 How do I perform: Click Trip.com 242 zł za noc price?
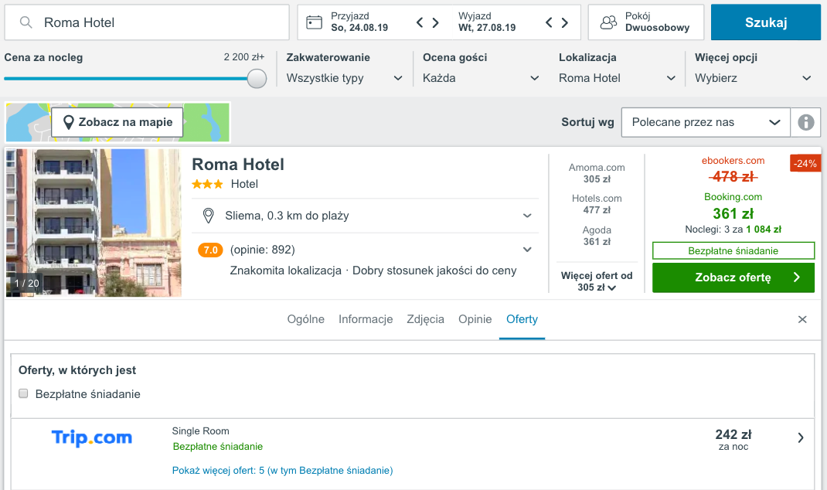coord(733,439)
